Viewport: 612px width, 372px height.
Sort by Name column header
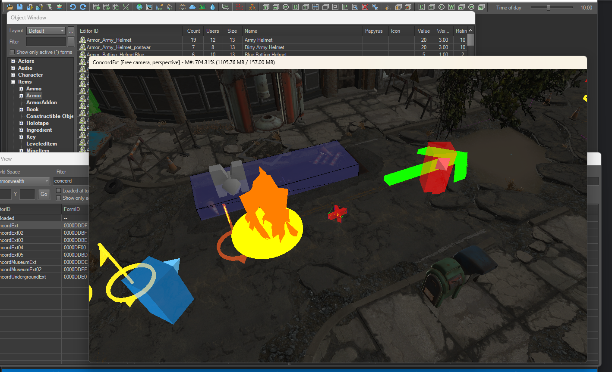tap(302, 31)
